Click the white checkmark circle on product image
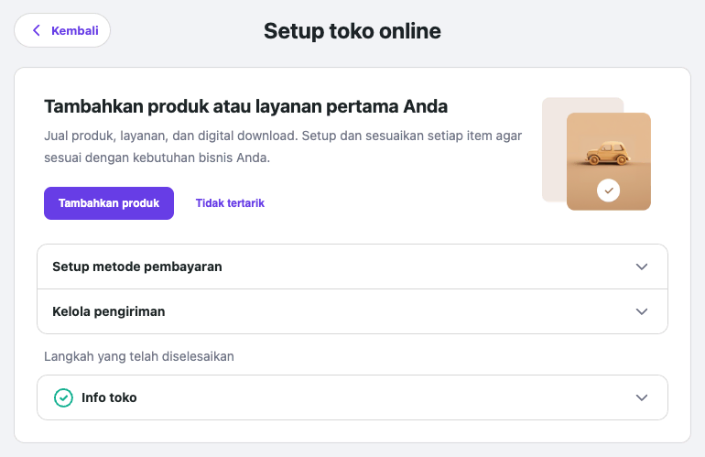This screenshot has width=705, height=457. pyautogui.click(x=608, y=190)
